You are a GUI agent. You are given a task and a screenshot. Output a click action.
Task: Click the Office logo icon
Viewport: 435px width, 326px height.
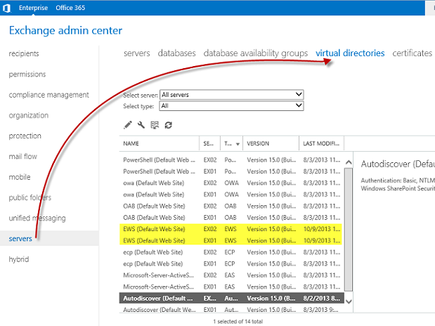(x=6, y=8)
